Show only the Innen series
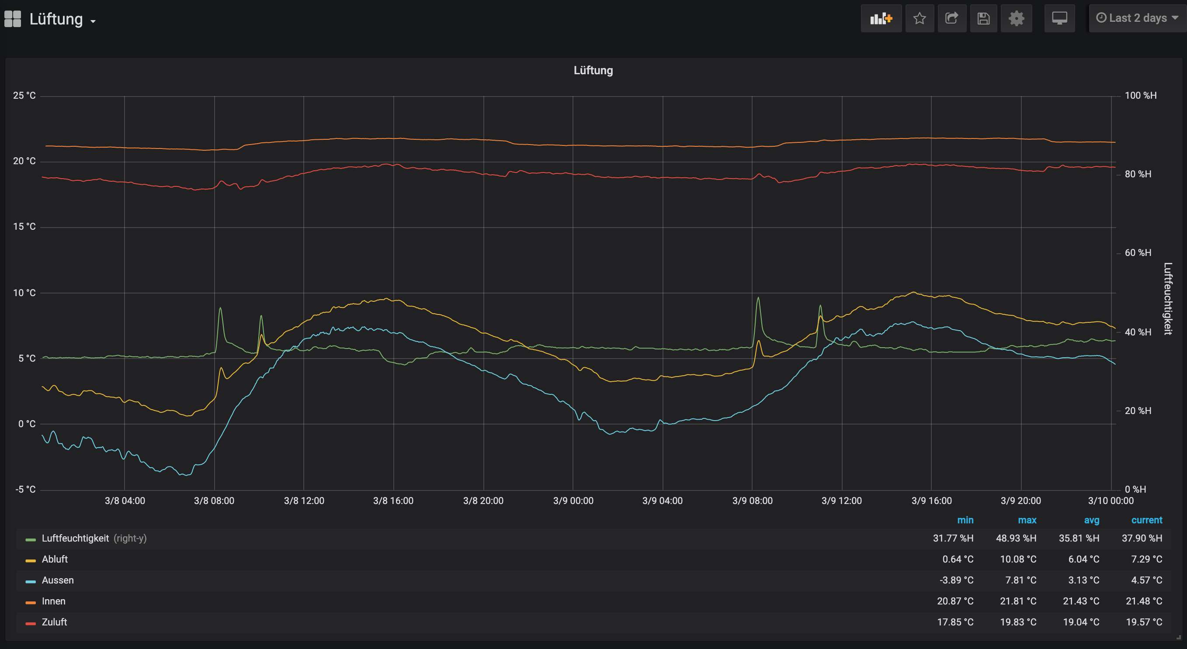The width and height of the screenshot is (1187, 649). pyautogui.click(x=53, y=601)
